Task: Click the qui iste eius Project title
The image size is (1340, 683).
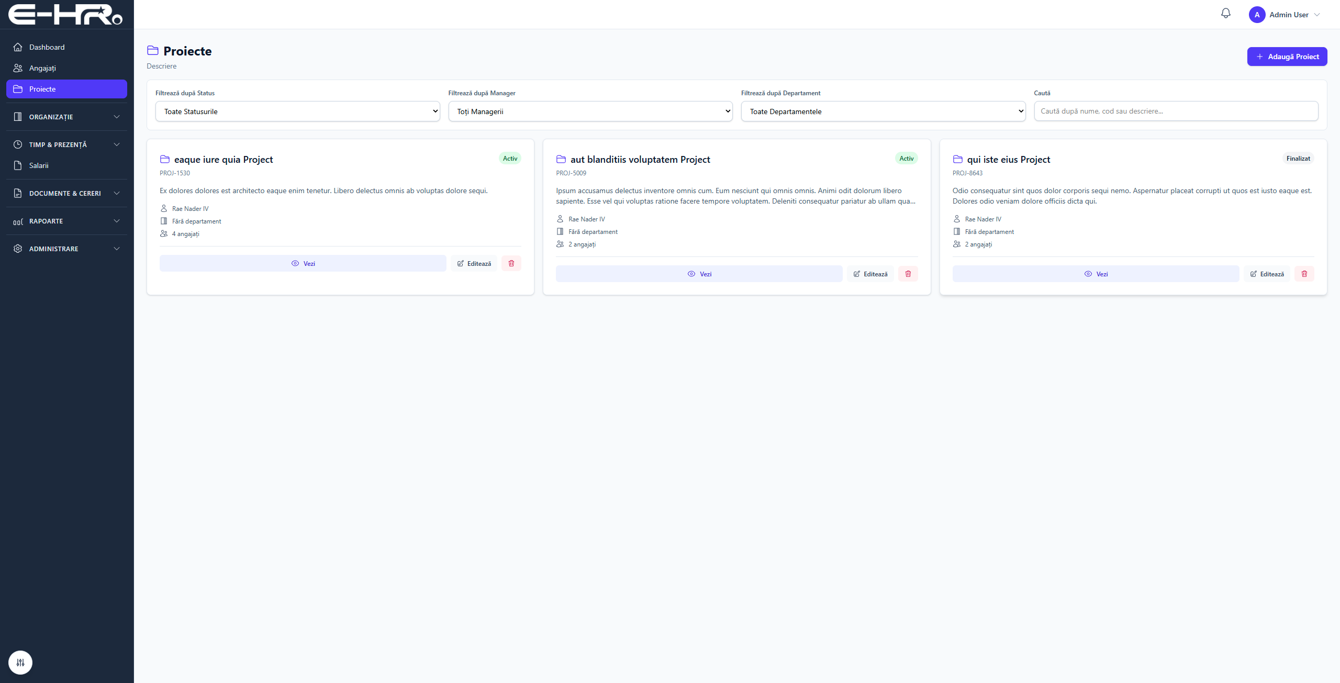Action: coord(1009,160)
